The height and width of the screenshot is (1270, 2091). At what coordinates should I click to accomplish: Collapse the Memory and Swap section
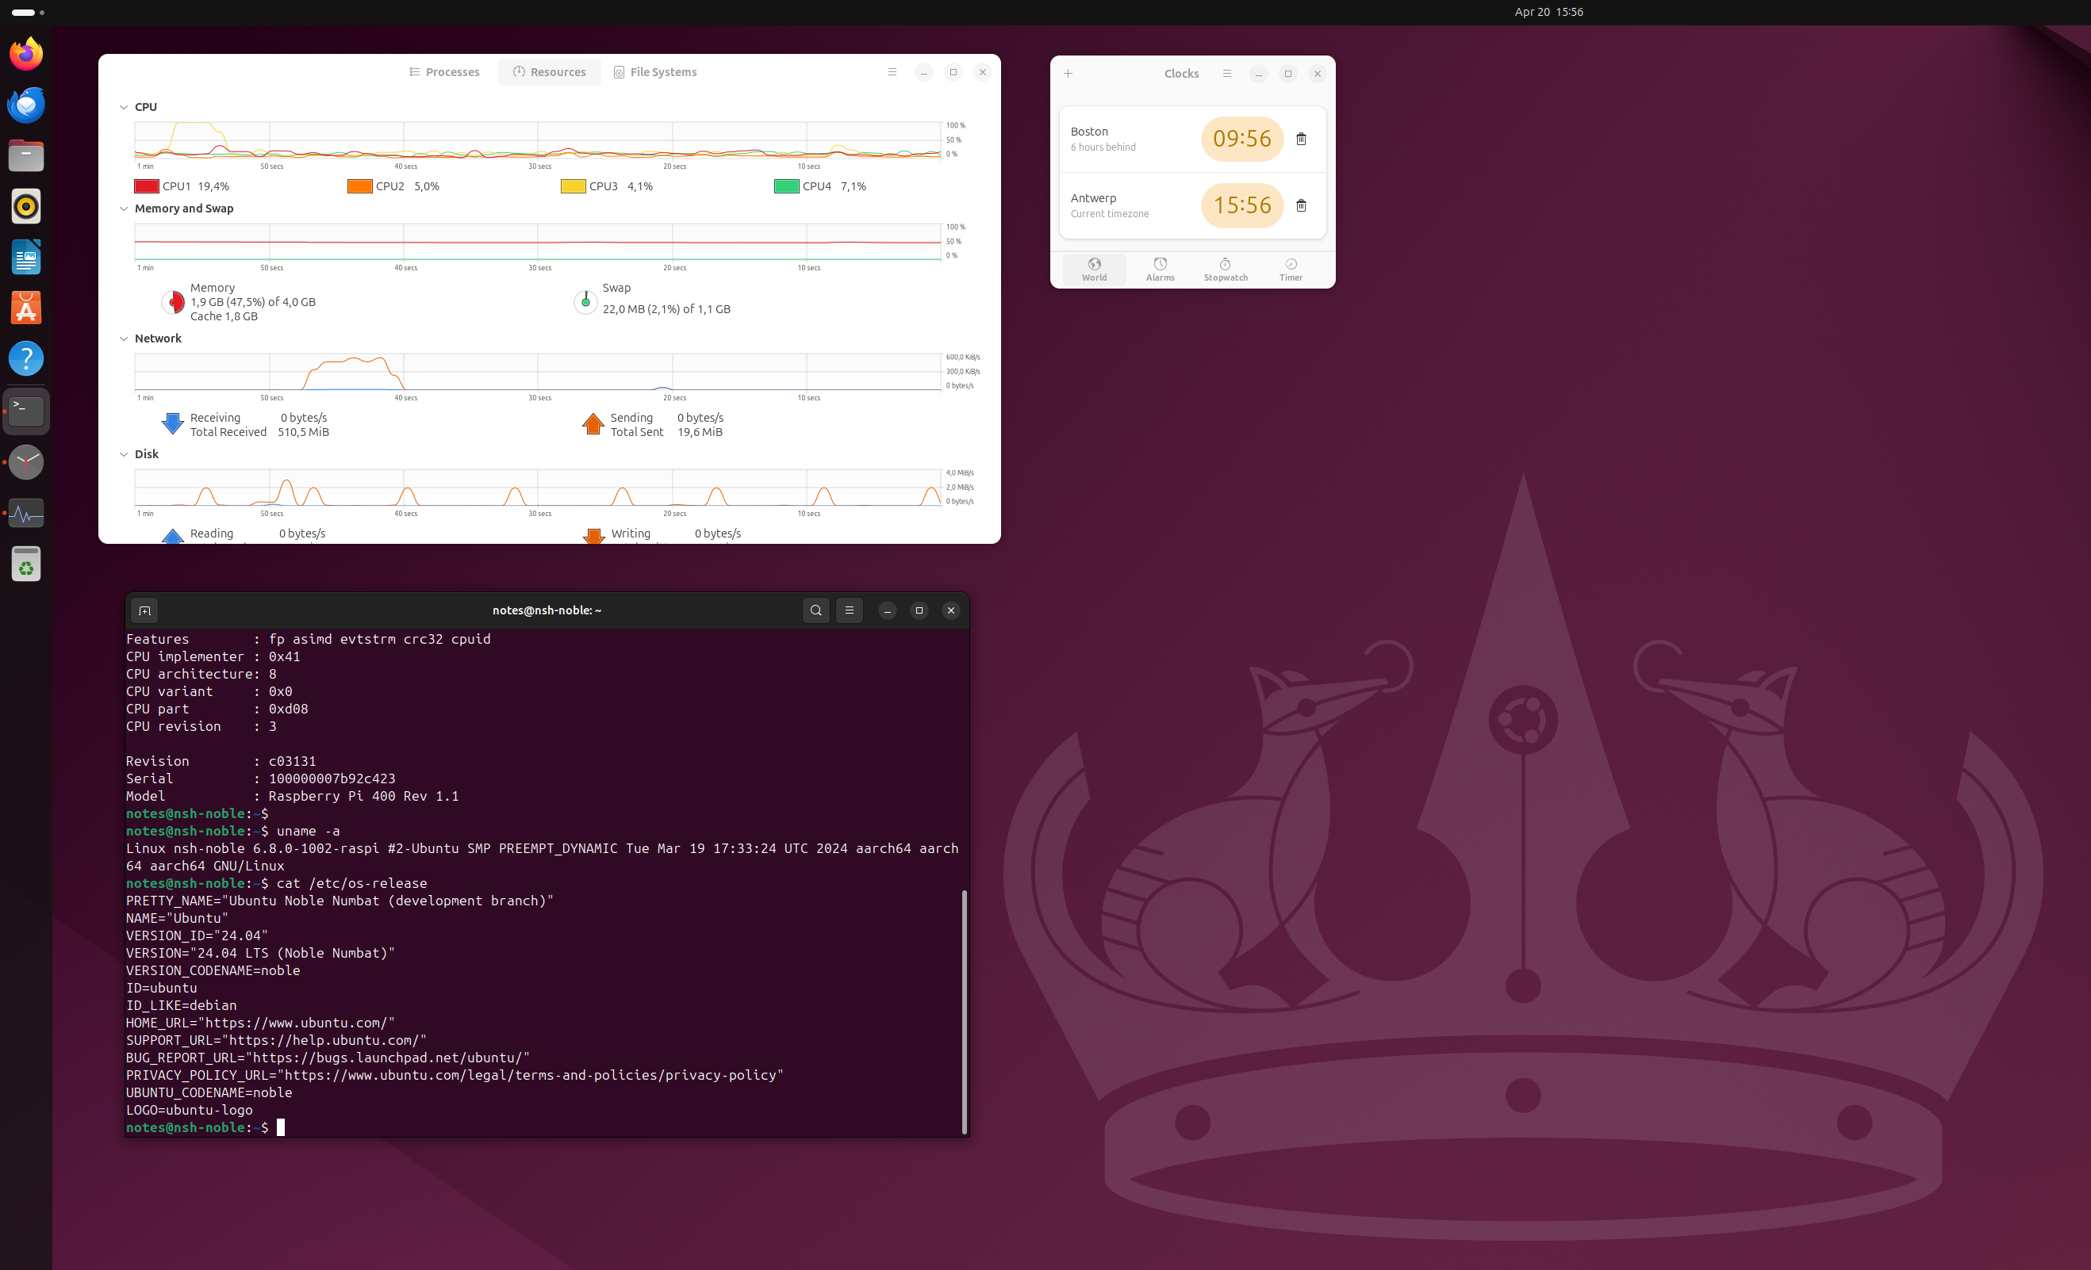(124, 208)
